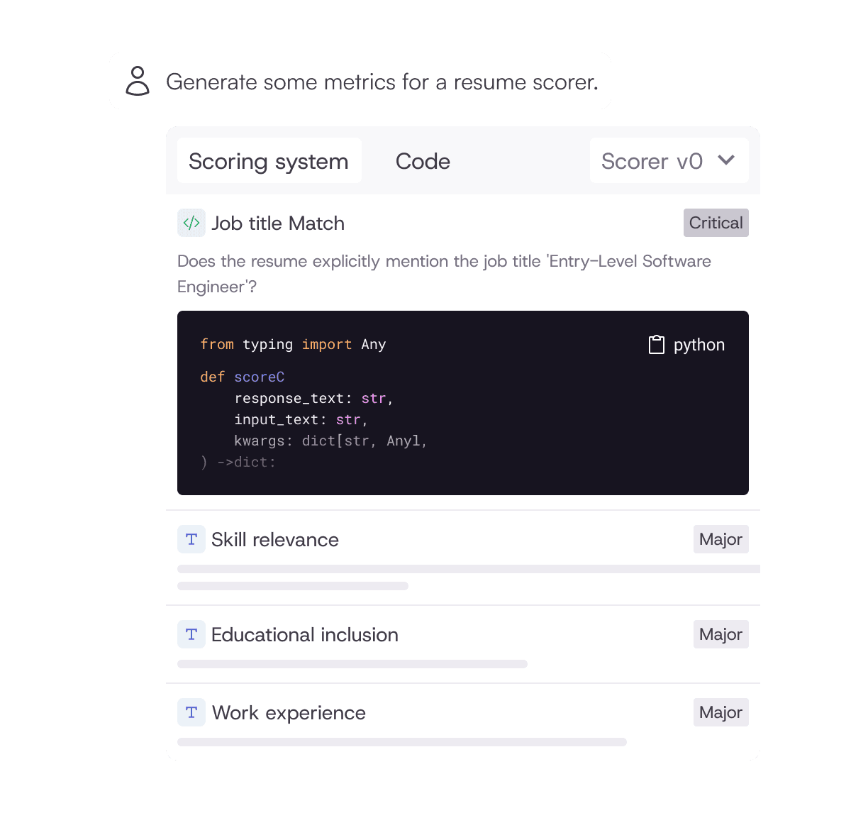This screenshot has height=813, width=868.
Task: Copy code with the clipboard icon
Action: tap(657, 345)
